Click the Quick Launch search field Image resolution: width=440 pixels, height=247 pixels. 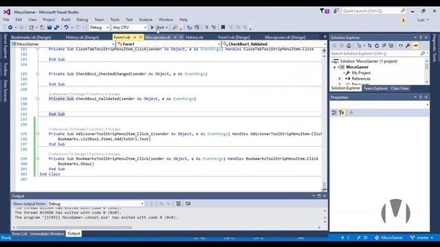pos(374,11)
